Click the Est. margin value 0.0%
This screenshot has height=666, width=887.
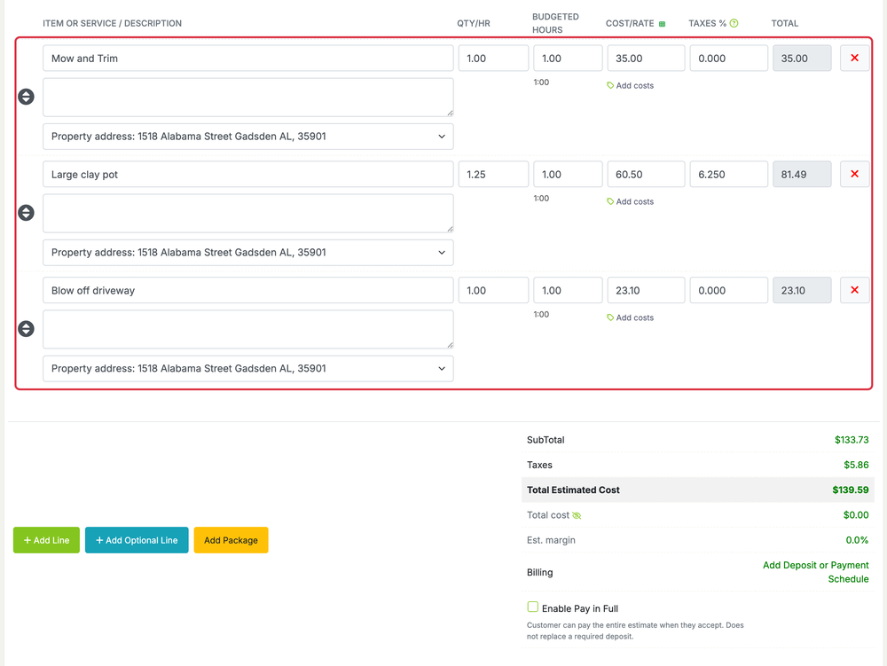857,540
